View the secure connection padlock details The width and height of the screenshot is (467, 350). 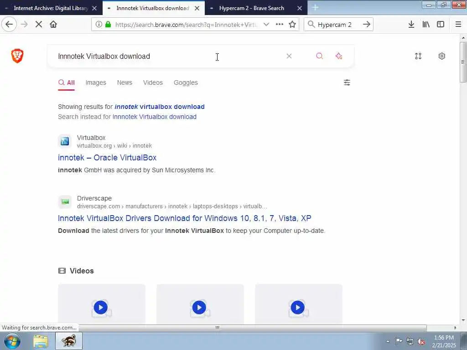108,25
